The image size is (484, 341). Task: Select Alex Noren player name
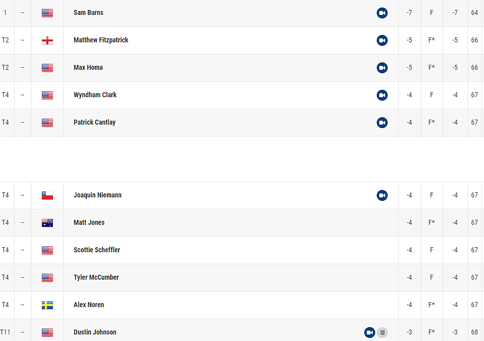point(89,305)
